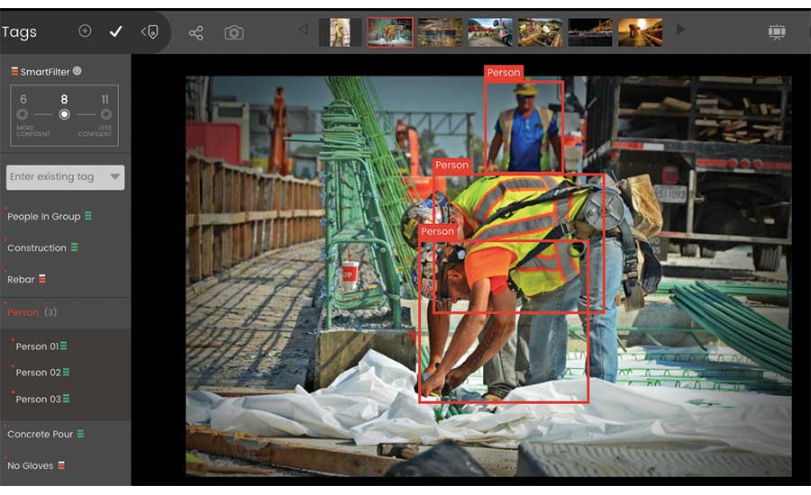Click Person label on standing worker in blue
The image size is (811, 495).
[x=503, y=73]
